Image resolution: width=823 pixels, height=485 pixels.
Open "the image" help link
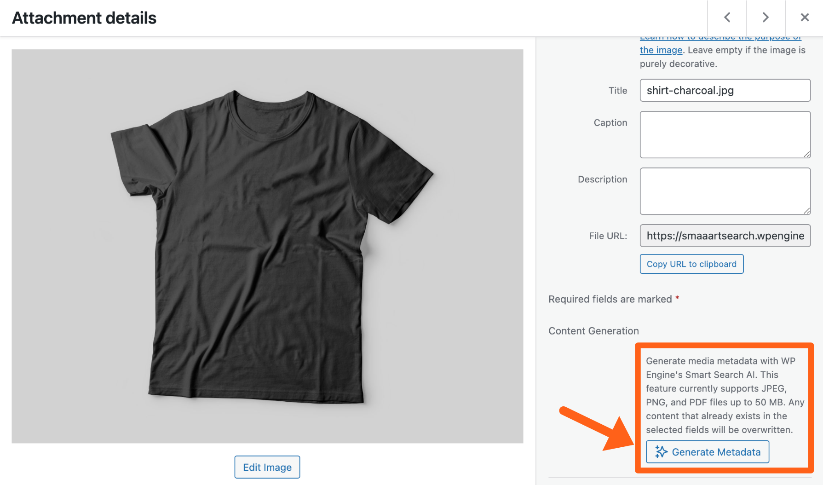[x=661, y=50]
